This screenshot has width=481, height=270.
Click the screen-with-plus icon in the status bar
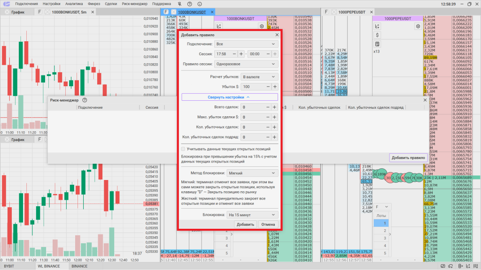442,266
